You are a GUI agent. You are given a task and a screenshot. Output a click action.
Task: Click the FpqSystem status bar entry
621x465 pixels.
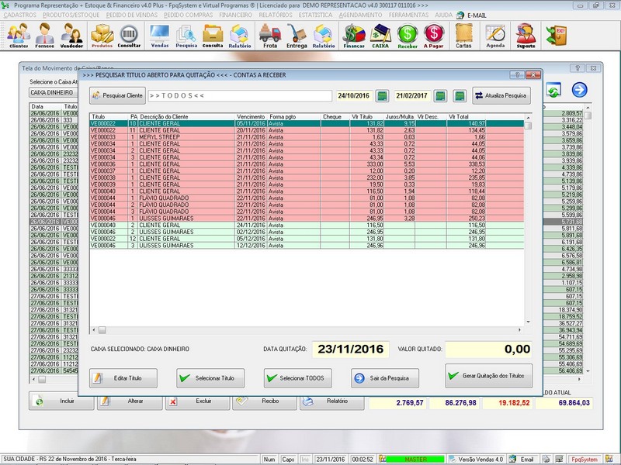coord(585,460)
